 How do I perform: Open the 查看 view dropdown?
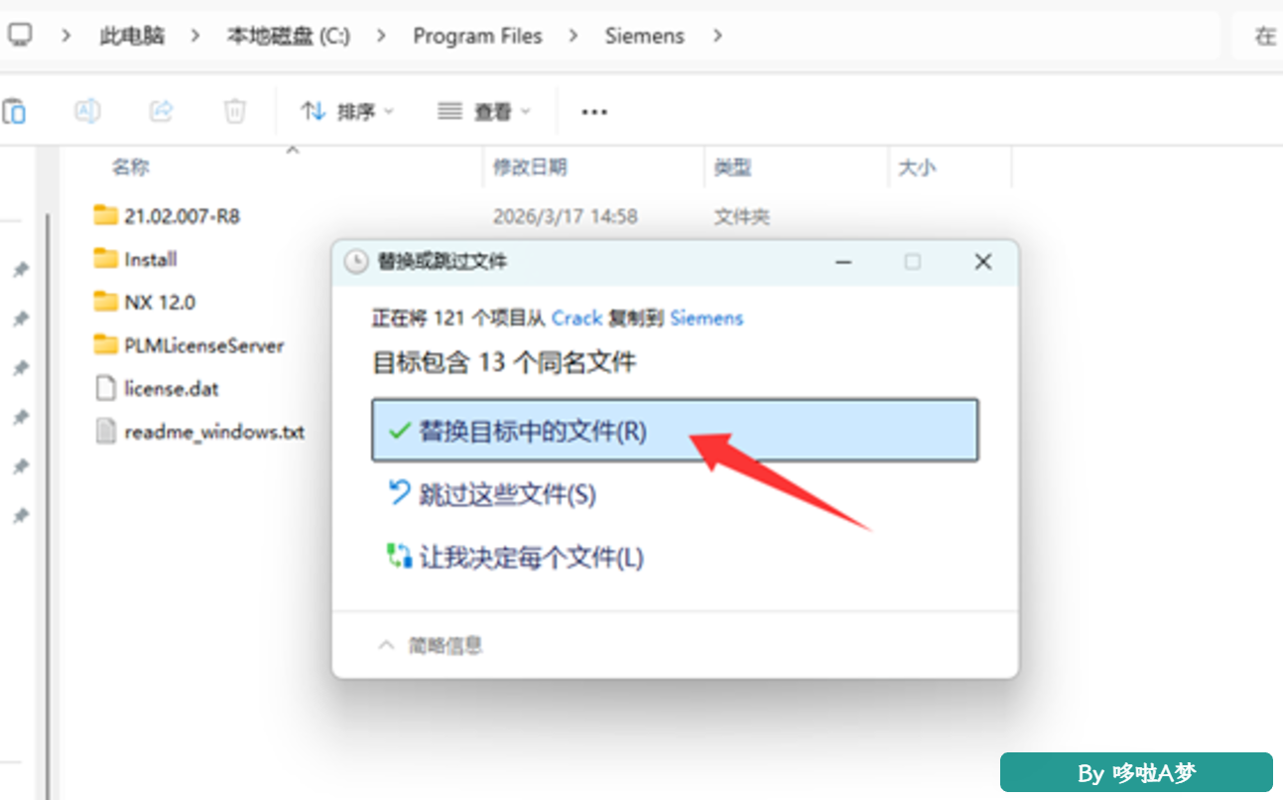[x=484, y=111]
